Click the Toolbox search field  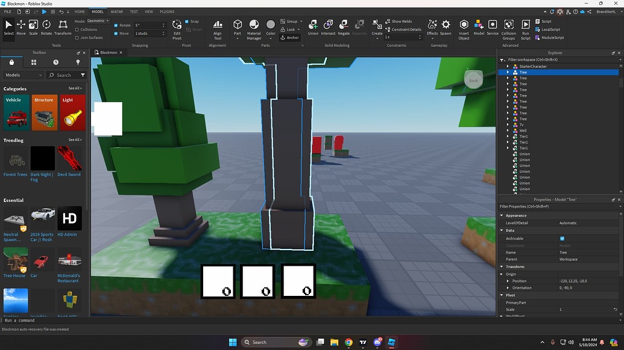[64, 75]
